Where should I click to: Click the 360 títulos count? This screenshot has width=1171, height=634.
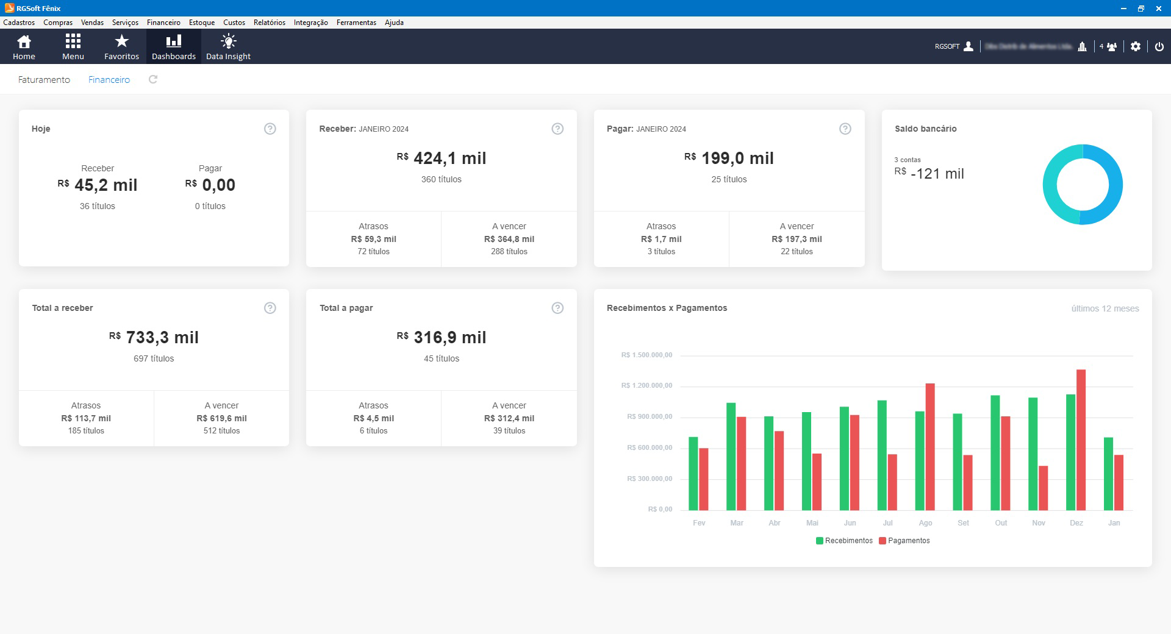tap(442, 179)
